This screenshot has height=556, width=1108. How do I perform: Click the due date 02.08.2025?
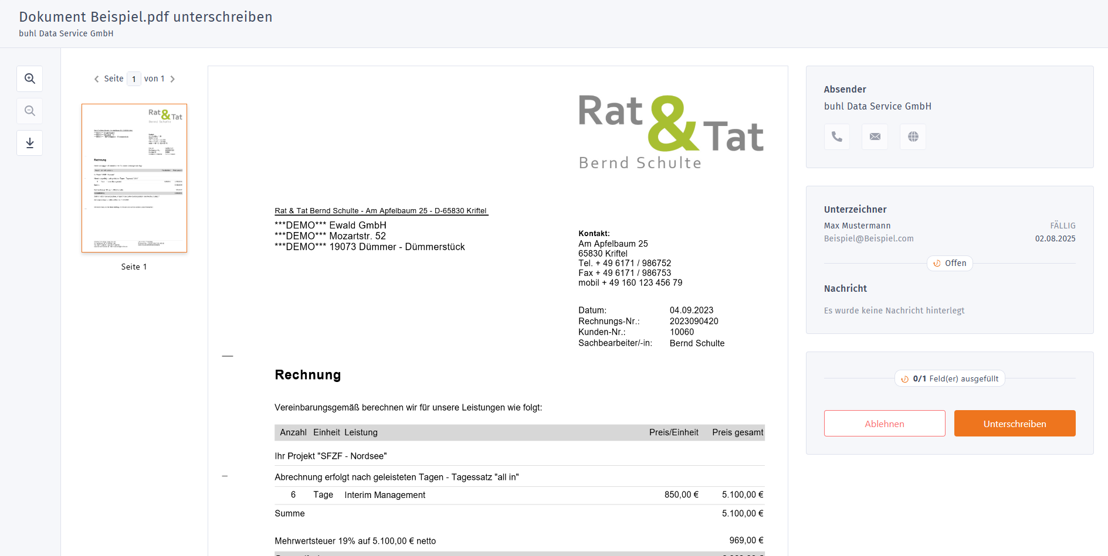pos(1055,238)
